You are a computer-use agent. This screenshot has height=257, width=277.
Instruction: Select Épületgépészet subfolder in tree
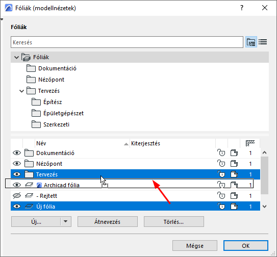coord(63,113)
